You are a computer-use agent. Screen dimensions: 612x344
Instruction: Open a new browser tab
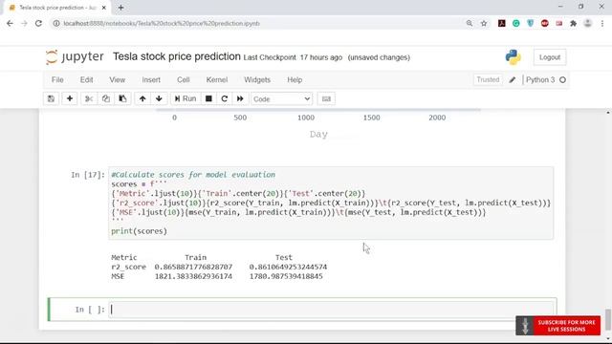coord(120,8)
